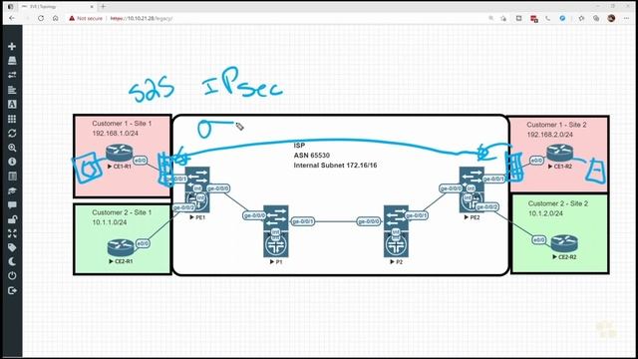The image size is (638, 359).
Task: Open More actions grid icon
Action: (12, 119)
